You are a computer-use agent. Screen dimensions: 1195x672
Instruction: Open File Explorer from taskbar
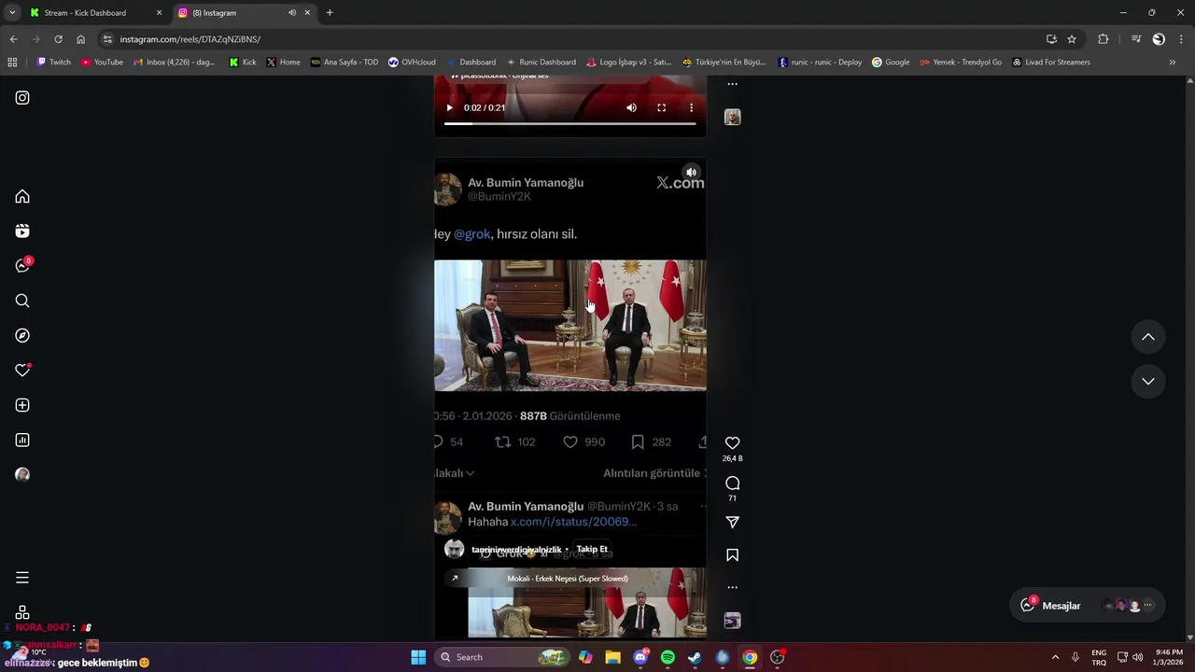pyautogui.click(x=612, y=657)
